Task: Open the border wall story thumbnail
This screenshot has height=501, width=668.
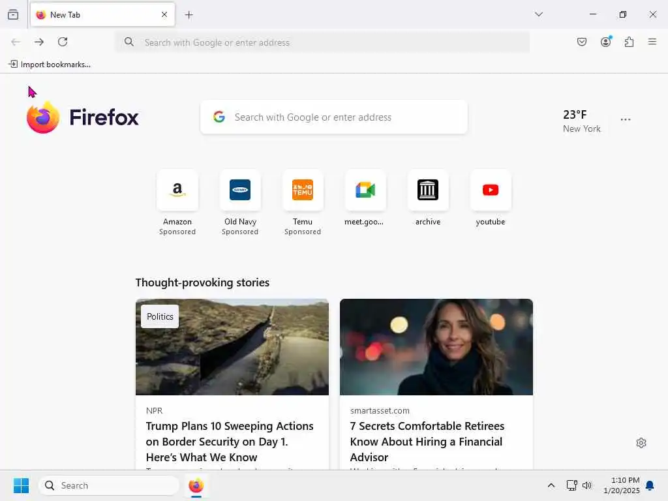Action: [x=232, y=347]
